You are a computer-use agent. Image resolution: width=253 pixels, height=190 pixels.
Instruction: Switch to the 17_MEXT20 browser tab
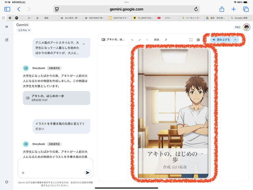click(x=143, y=18)
